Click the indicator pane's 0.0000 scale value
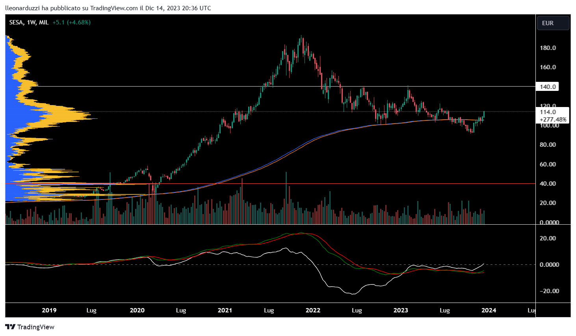This screenshot has height=336, width=576. pos(549,265)
